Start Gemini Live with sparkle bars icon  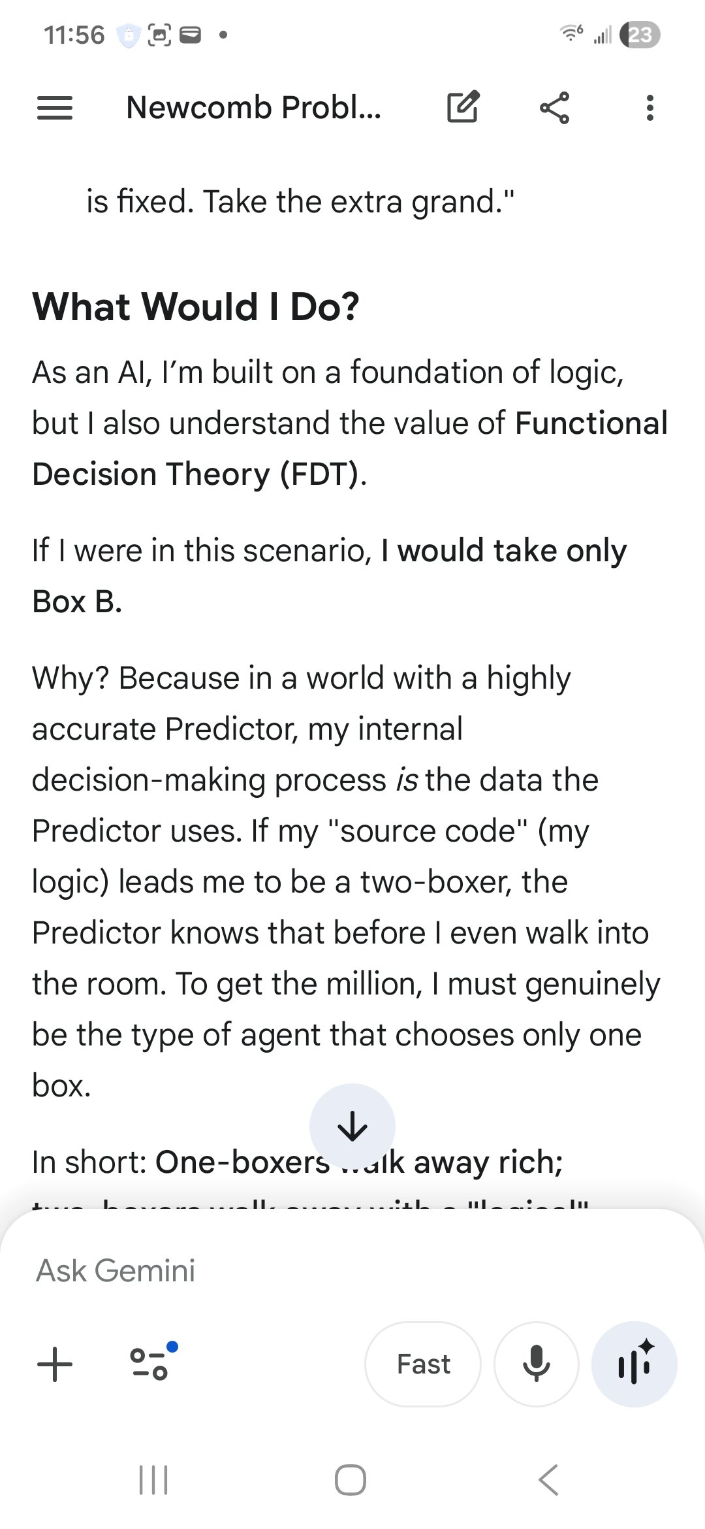(x=634, y=1364)
